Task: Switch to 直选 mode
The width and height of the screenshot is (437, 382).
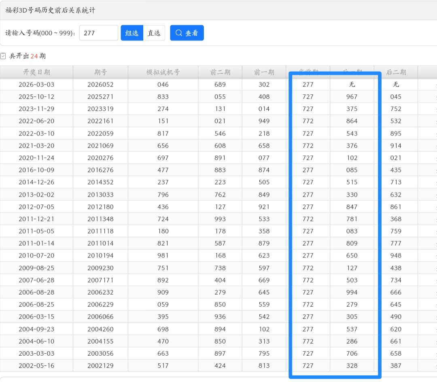Action: click(154, 33)
